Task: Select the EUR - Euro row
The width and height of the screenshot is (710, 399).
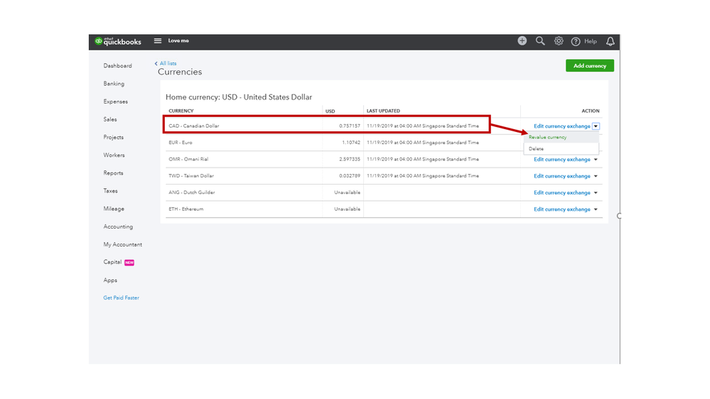Action: (x=242, y=143)
